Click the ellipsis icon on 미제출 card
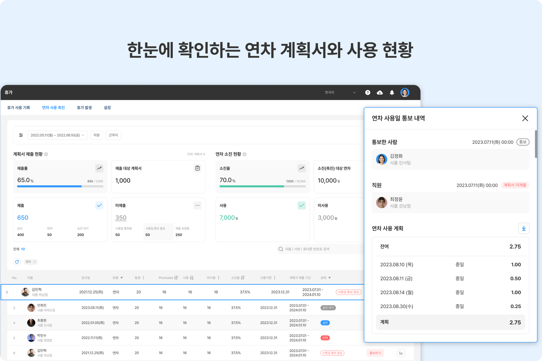The width and height of the screenshot is (542, 361). pyautogui.click(x=197, y=205)
